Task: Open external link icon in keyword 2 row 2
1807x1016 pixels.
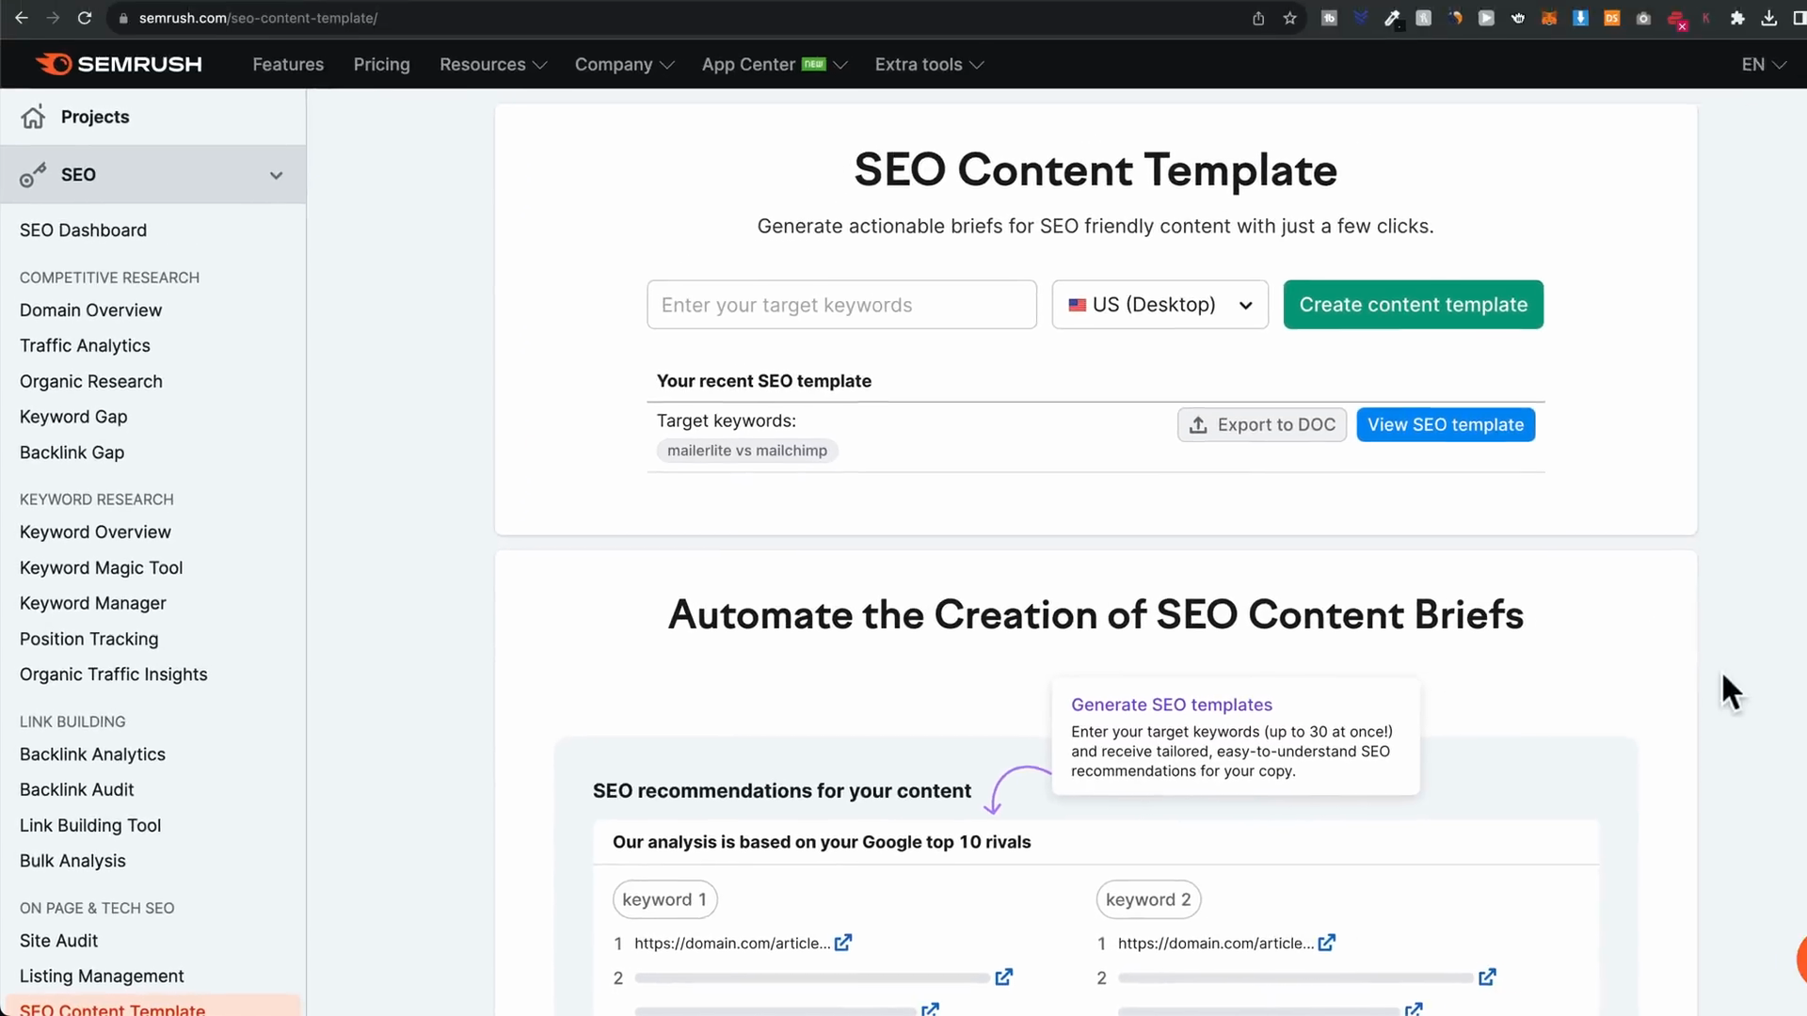Action: pos(1488,977)
